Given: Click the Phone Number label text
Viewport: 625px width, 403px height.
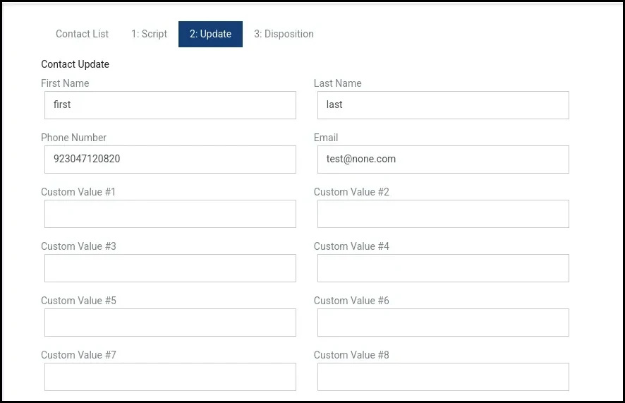Looking at the screenshot, I should click(x=73, y=138).
